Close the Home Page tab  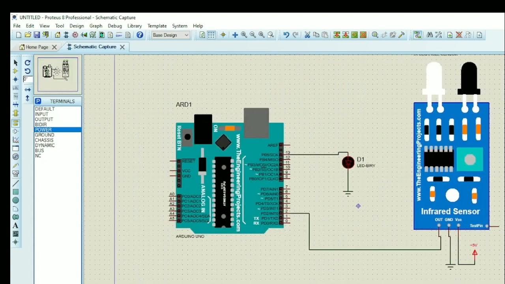click(x=54, y=47)
